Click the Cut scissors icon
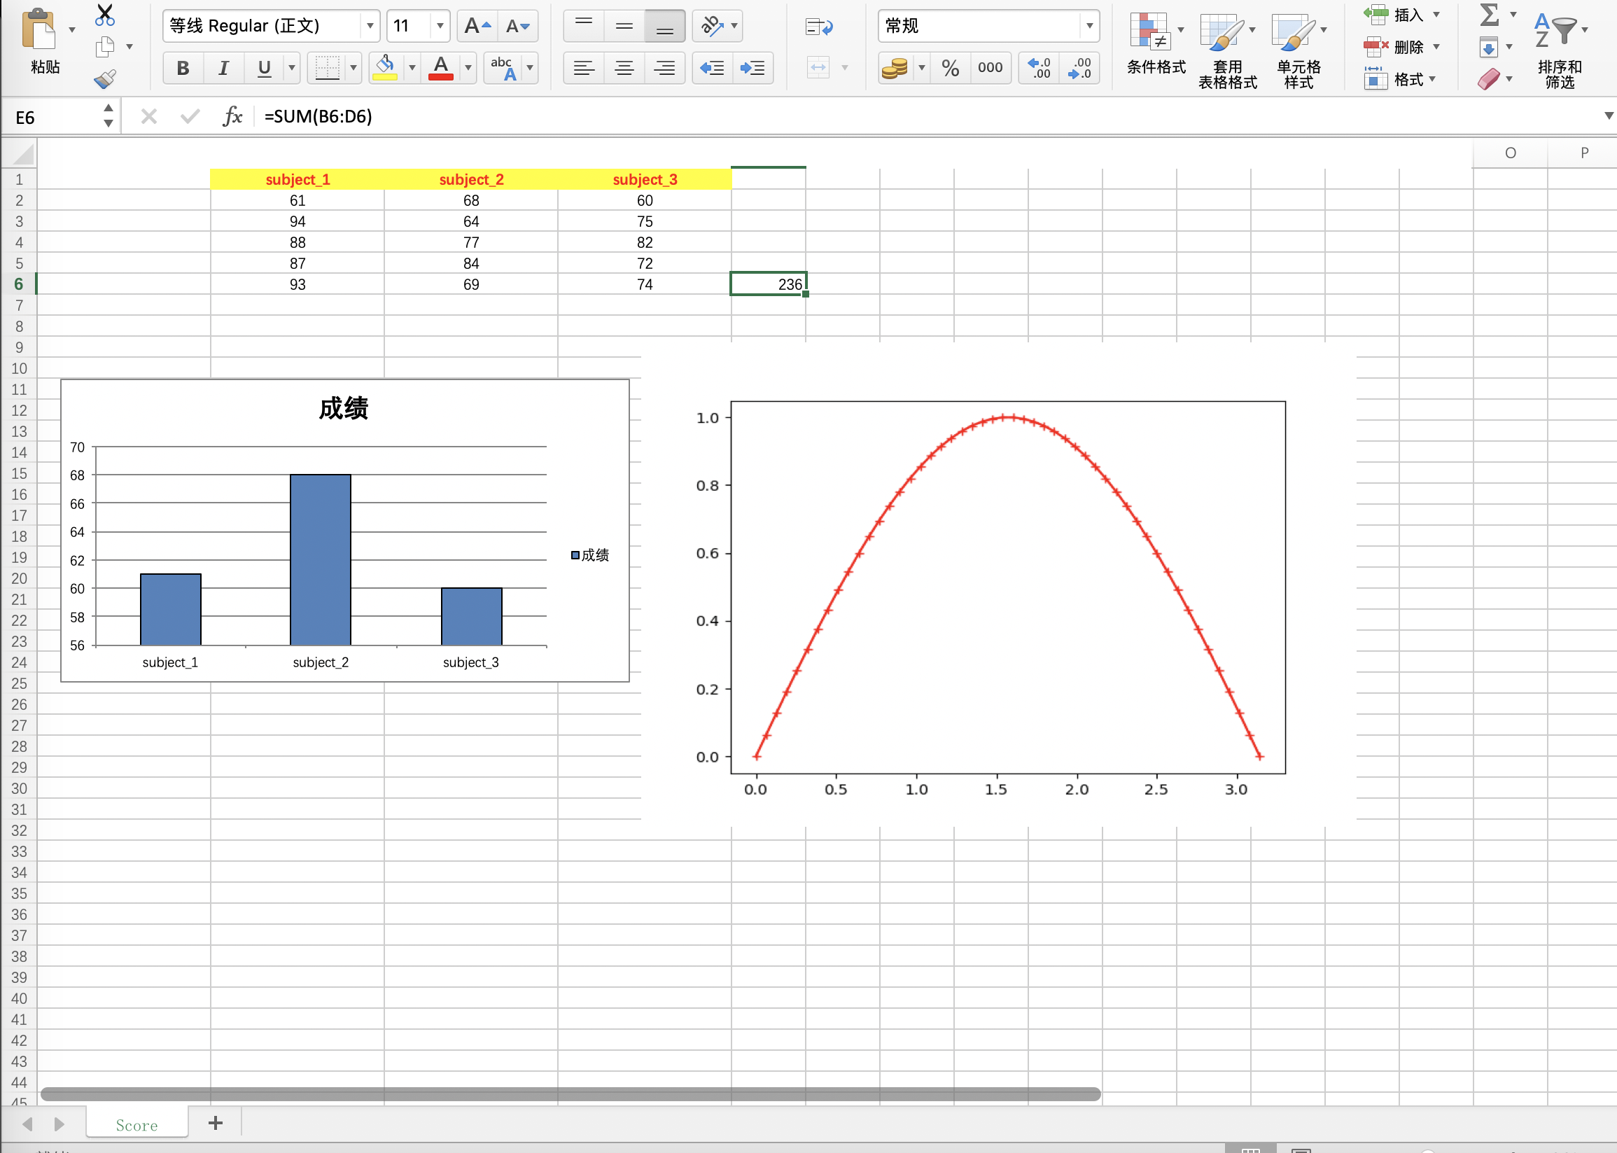This screenshot has width=1617, height=1153. tap(104, 14)
